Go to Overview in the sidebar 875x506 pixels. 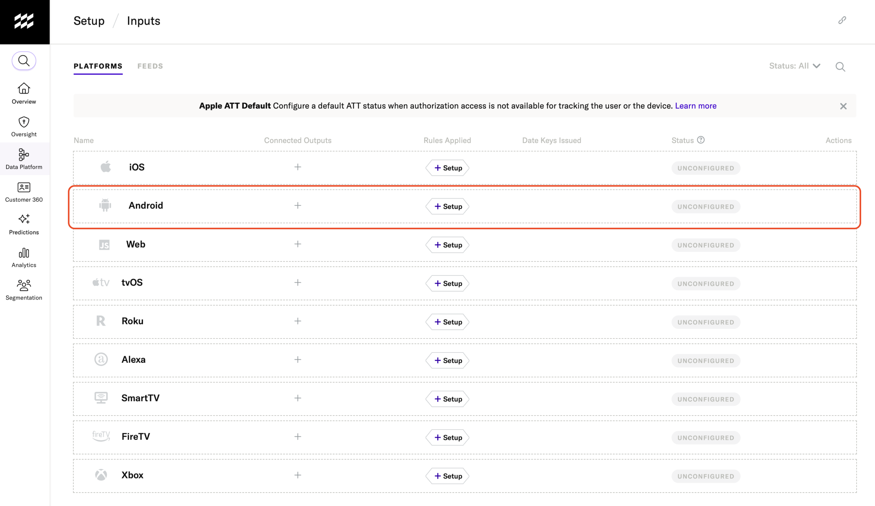click(24, 93)
